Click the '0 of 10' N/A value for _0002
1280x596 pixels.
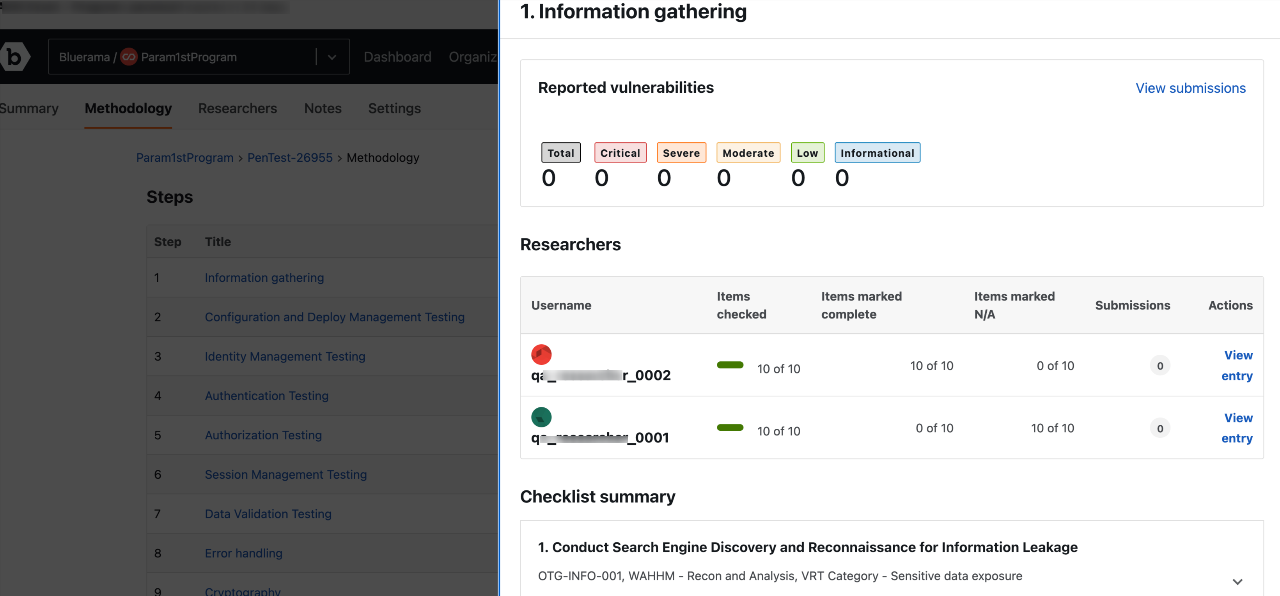click(x=1055, y=366)
